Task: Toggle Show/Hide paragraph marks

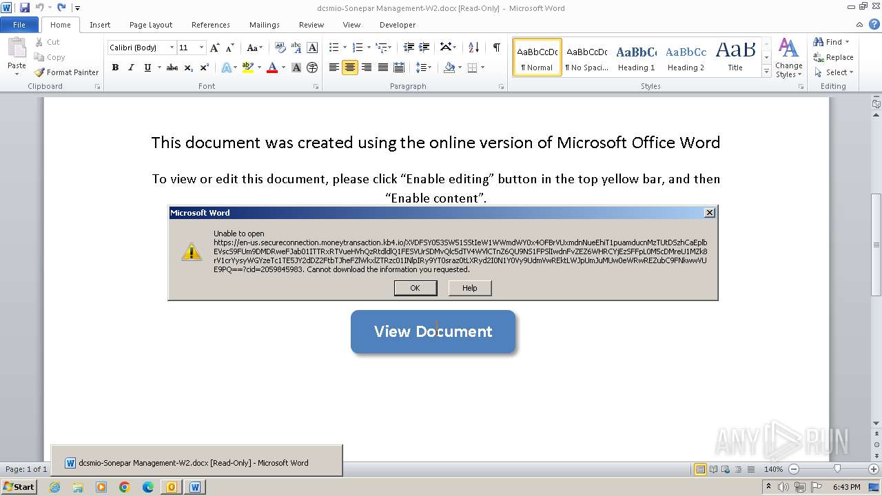Action: tap(496, 48)
